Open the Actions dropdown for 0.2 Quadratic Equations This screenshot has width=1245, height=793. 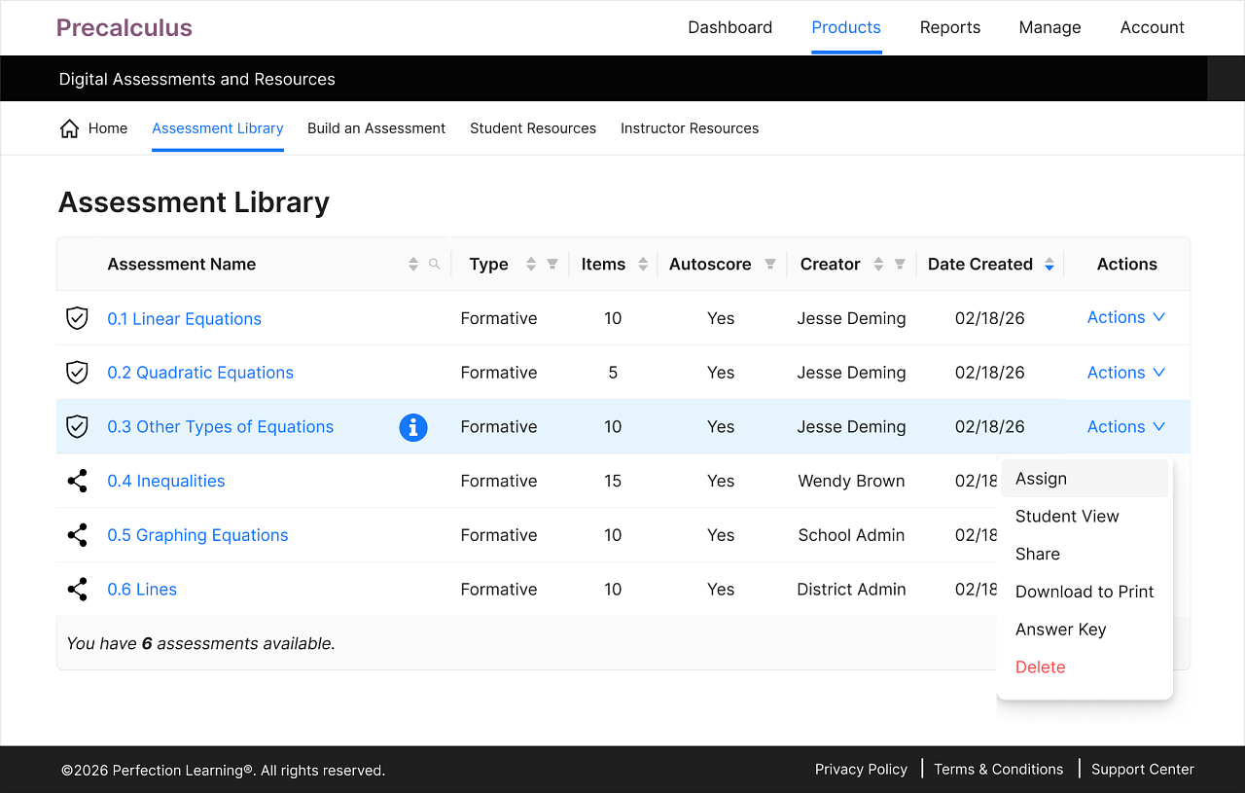[x=1125, y=372]
